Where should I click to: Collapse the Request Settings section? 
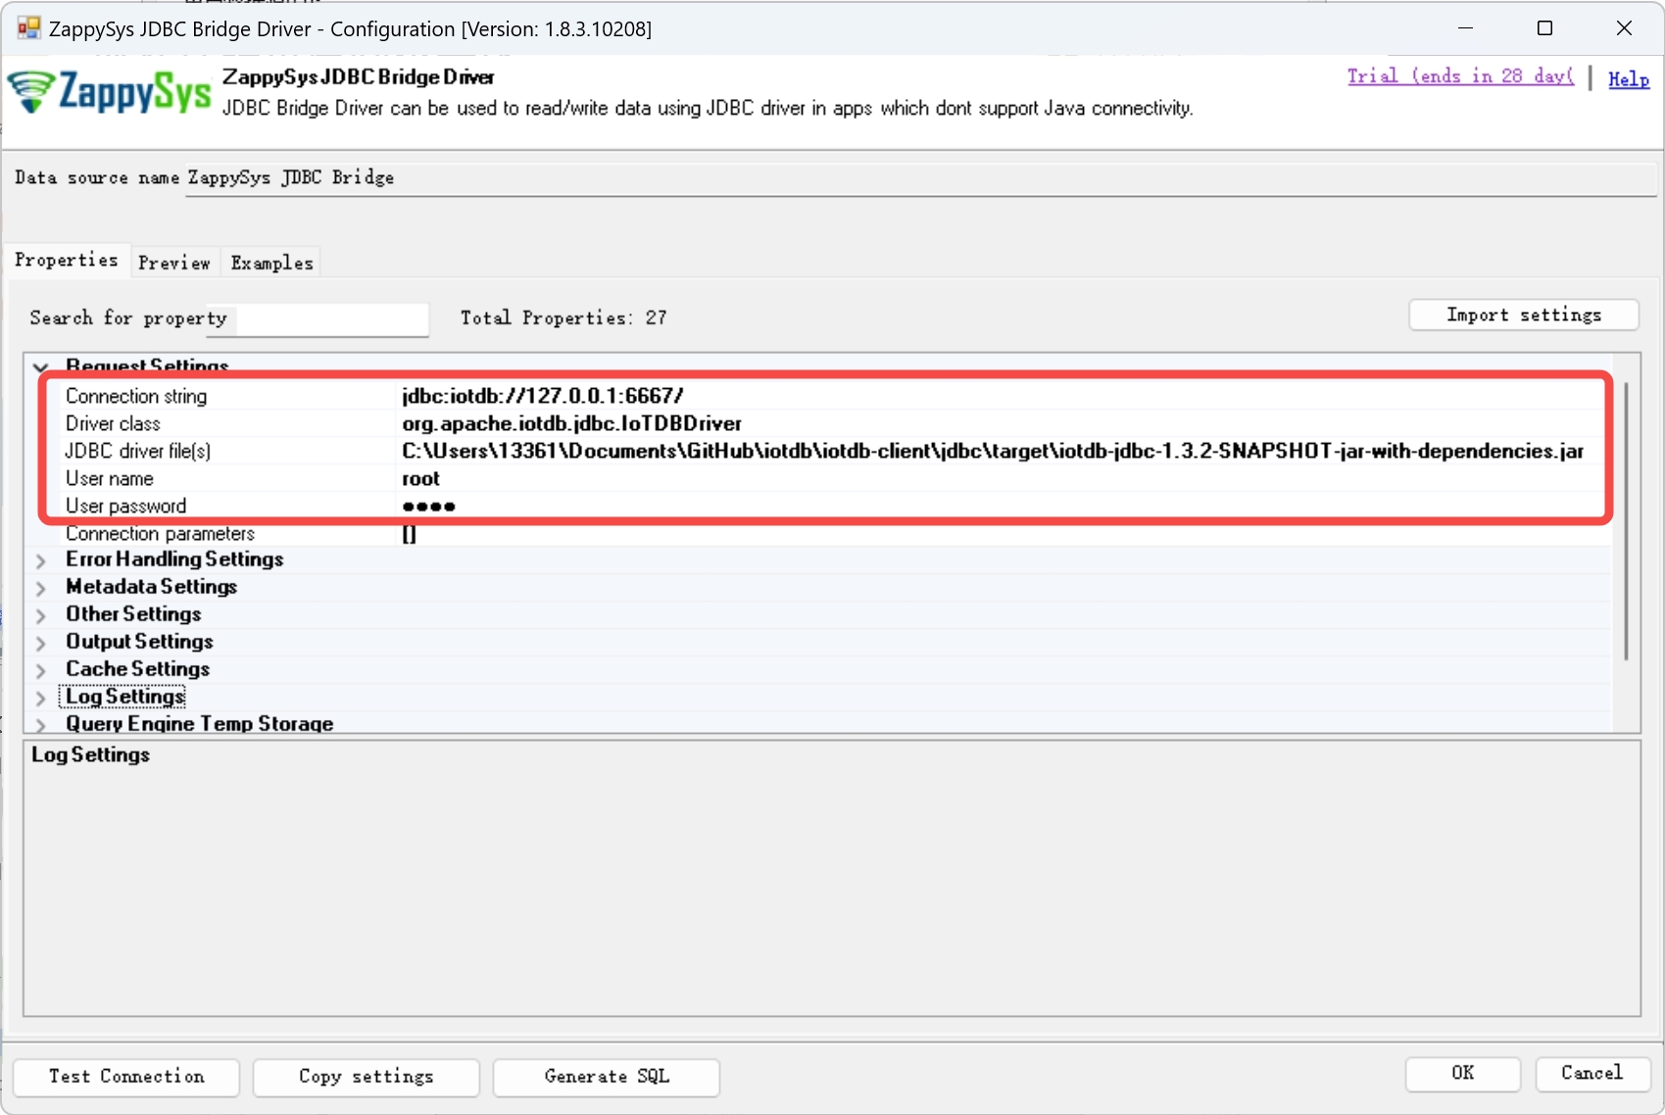[41, 367]
